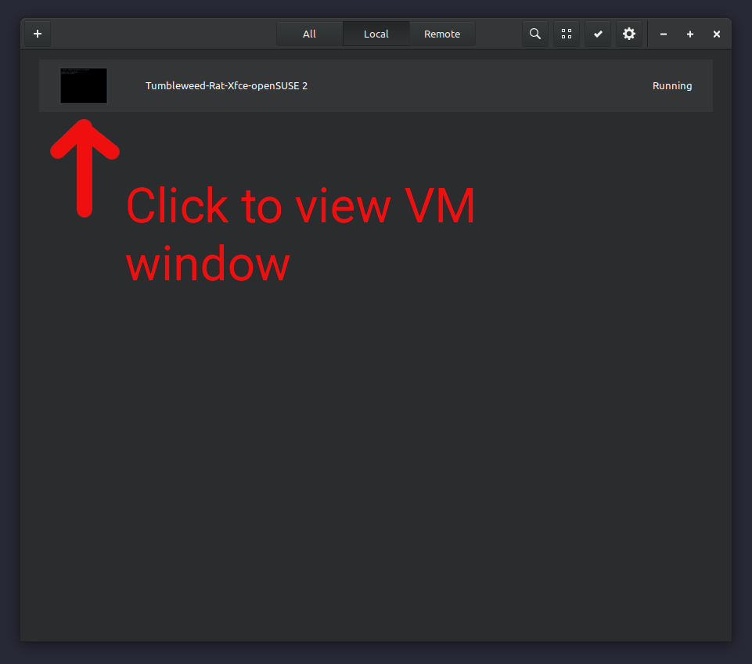Show all machines with the All tab

point(309,34)
